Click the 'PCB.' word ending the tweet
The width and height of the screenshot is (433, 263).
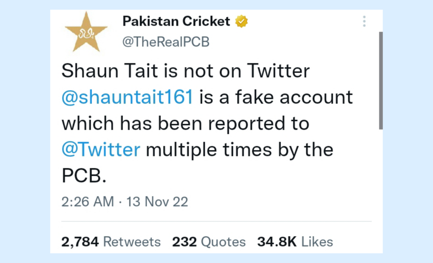tap(84, 175)
